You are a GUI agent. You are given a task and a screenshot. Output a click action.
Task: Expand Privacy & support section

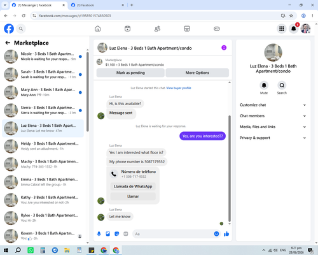coord(273,138)
